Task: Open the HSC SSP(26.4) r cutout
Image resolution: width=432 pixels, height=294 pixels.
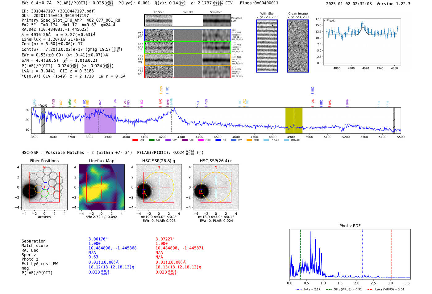Action: (x=216, y=187)
